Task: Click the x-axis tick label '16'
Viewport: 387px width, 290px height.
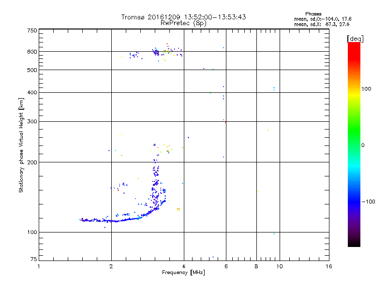Action: coord(329,266)
